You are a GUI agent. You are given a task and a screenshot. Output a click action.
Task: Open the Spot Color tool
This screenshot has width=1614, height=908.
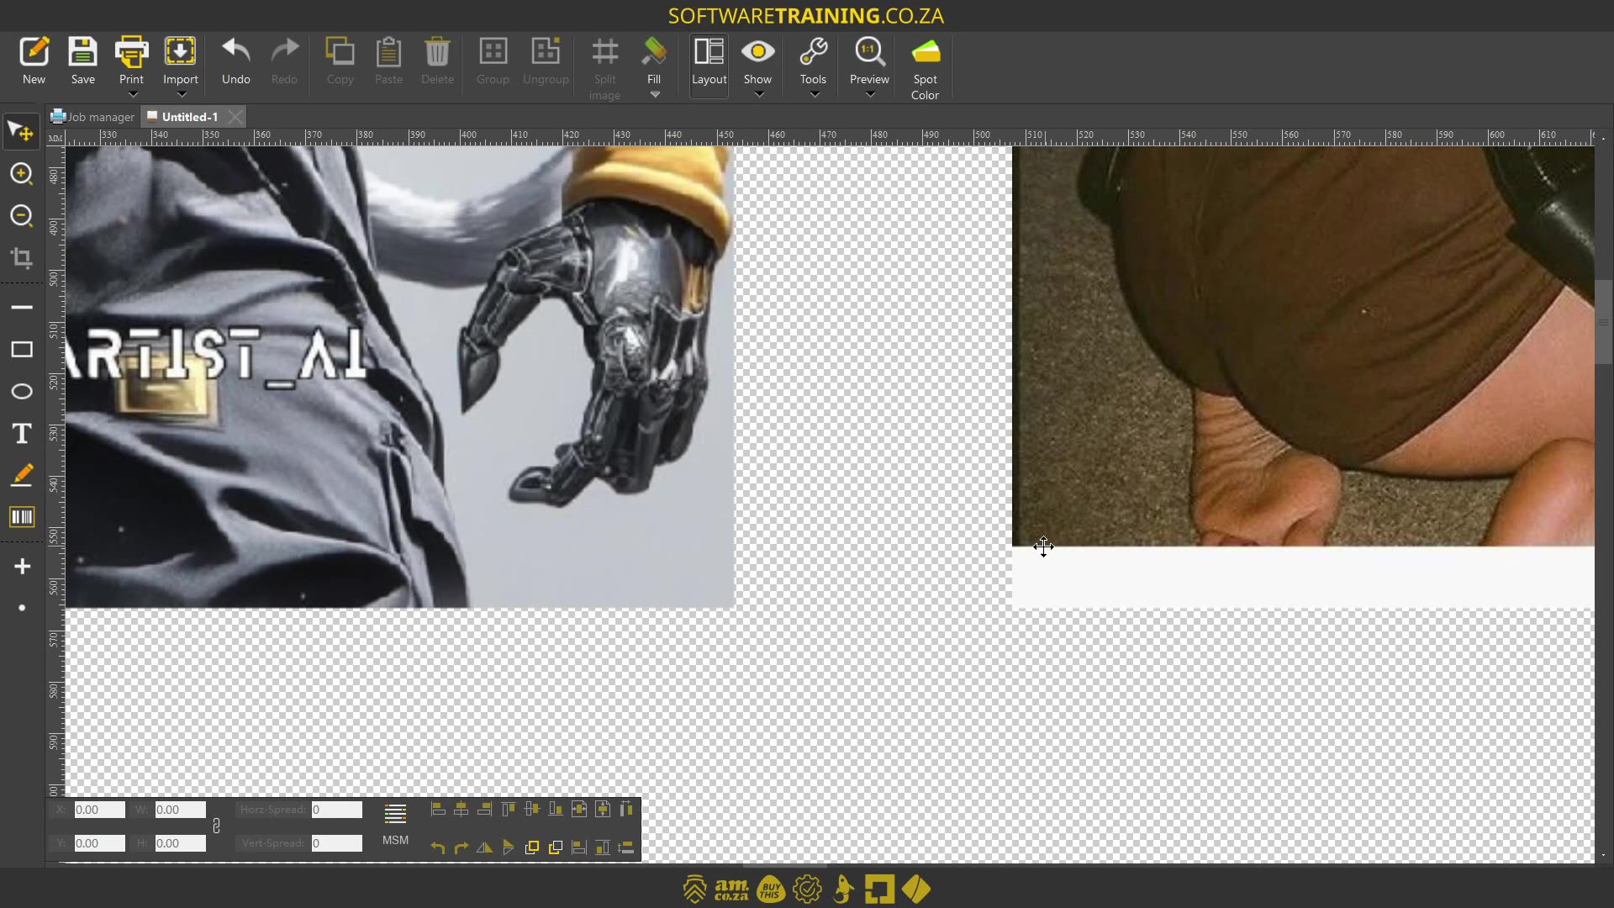pos(926,68)
